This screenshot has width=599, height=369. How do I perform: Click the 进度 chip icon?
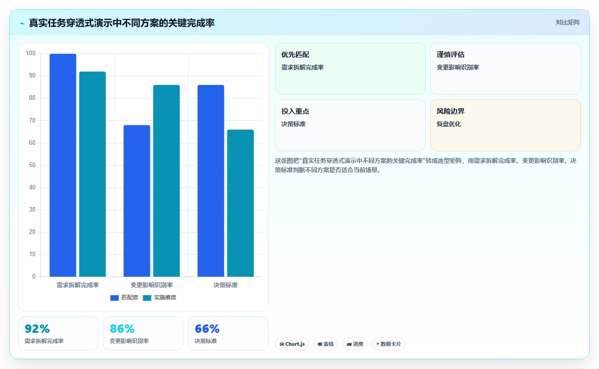(349, 344)
